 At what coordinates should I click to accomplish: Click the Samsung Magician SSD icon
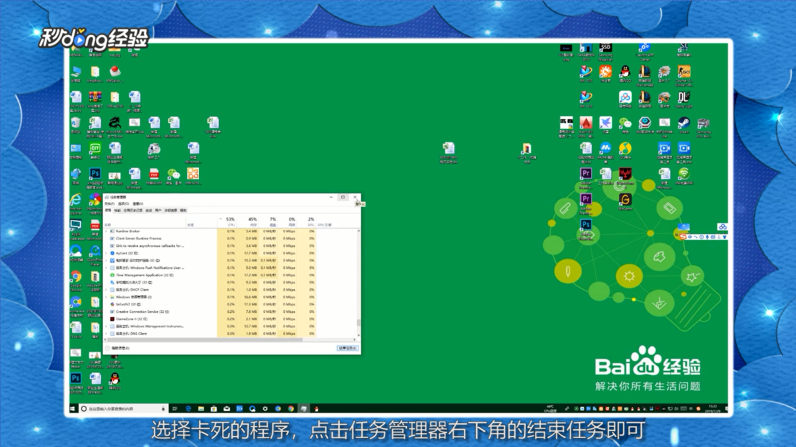coord(605,48)
